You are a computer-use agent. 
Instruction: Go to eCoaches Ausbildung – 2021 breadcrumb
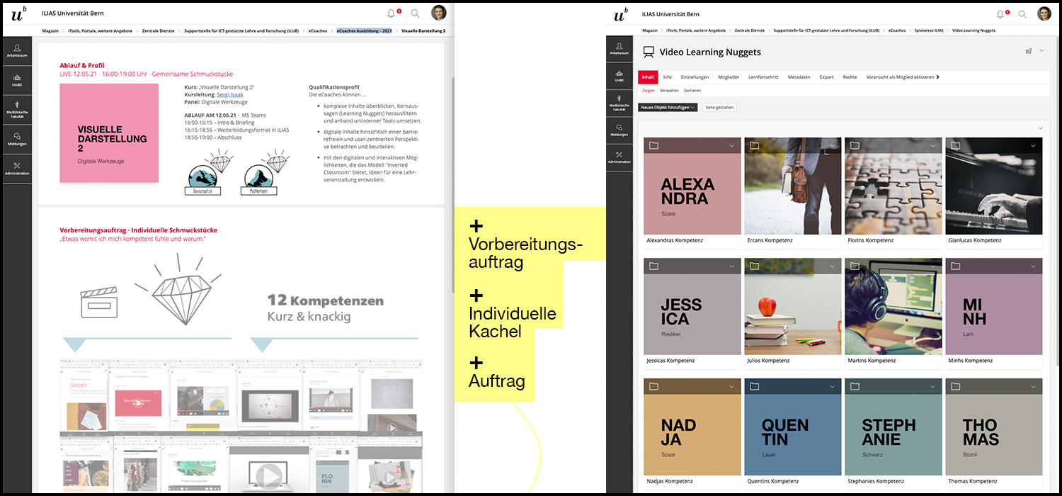(364, 31)
